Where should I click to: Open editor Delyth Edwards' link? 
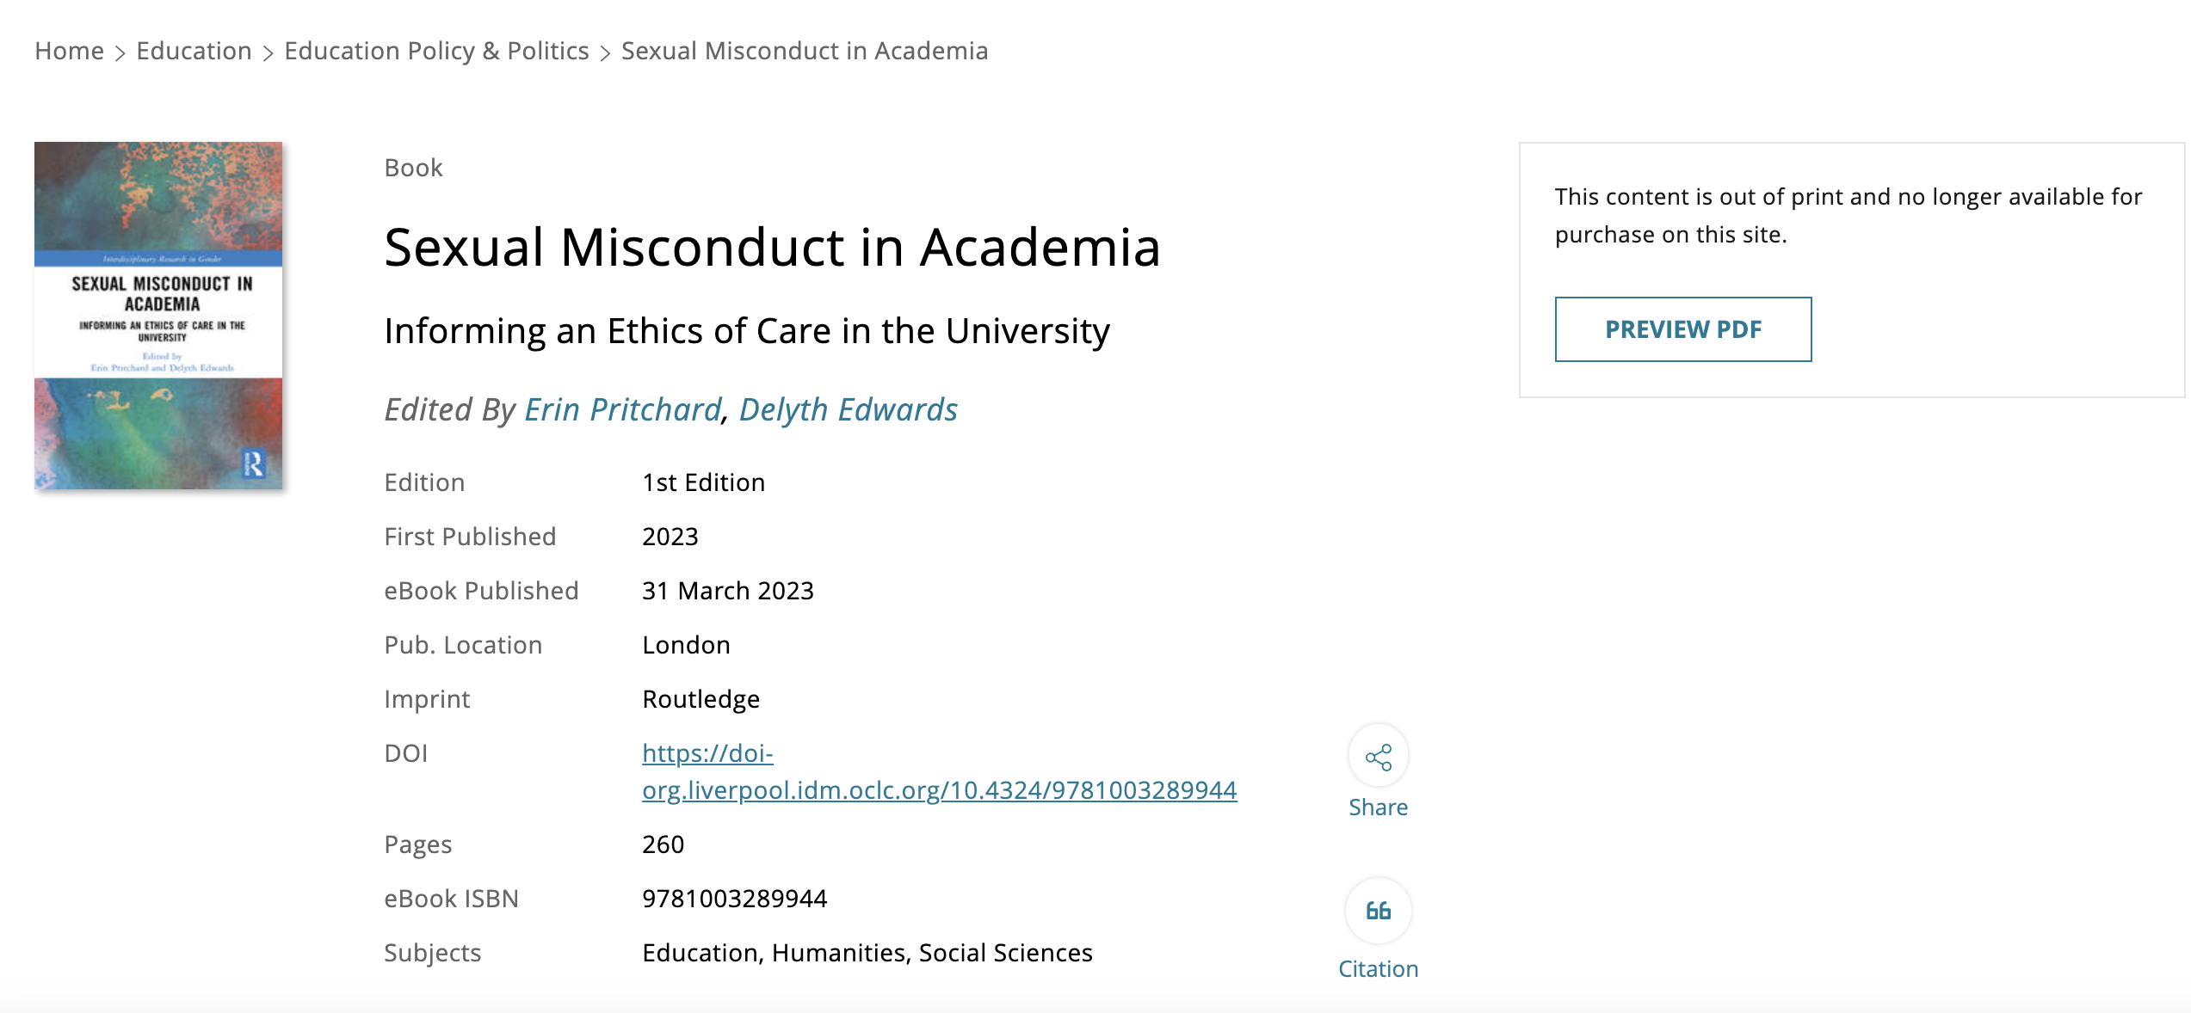pyautogui.click(x=848, y=409)
